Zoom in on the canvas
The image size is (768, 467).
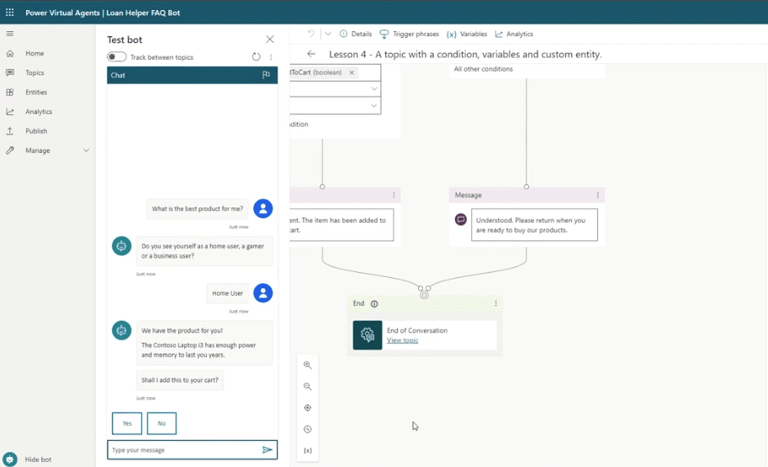[x=308, y=365]
